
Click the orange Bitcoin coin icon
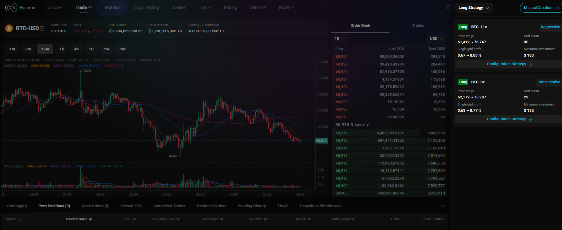9,28
